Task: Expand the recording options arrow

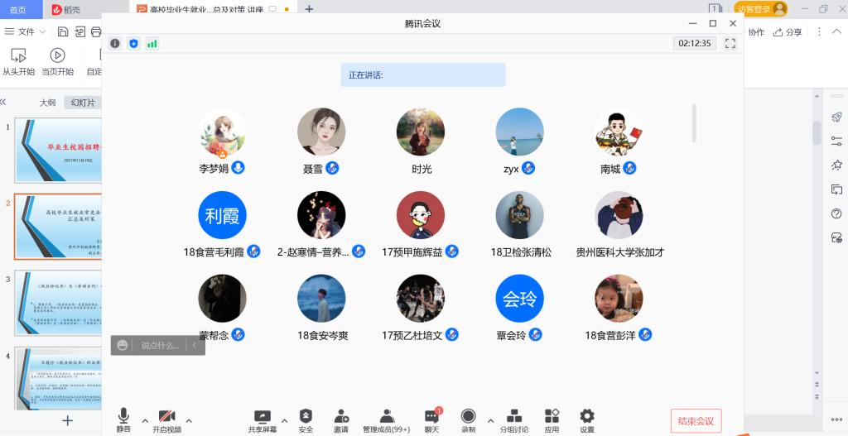Action: coord(490,421)
